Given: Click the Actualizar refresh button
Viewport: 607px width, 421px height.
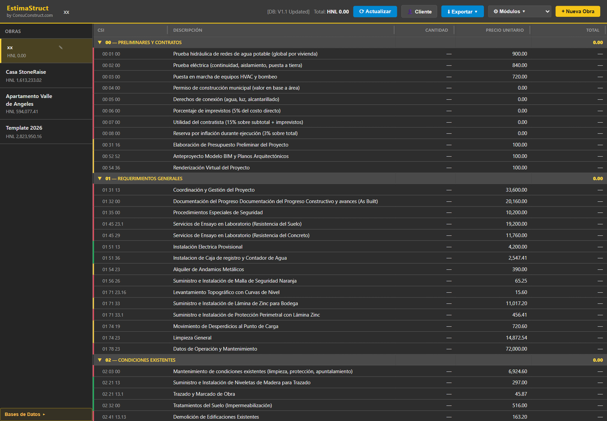Looking at the screenshot, I should tap(375, 11).
